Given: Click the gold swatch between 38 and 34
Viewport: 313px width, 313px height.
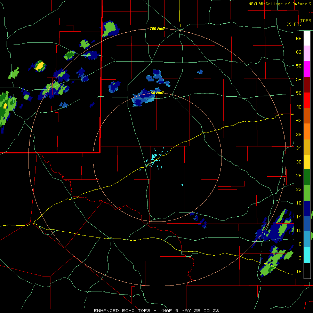Looking at the screenshot, I should [307, 147].
